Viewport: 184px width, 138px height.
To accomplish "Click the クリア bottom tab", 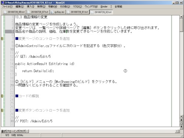I will 23,131.
